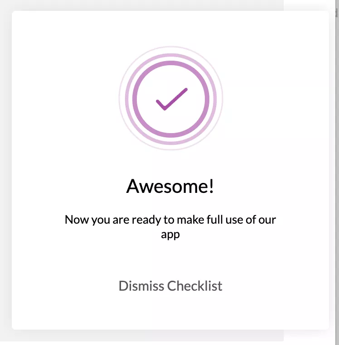Click the word 'app' below the message
Image resolution: width=339 pixels, height=345 pixels.
pos(170,235)
